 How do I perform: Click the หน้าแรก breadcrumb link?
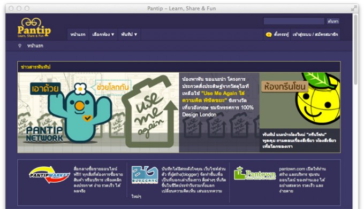point(35,46)
